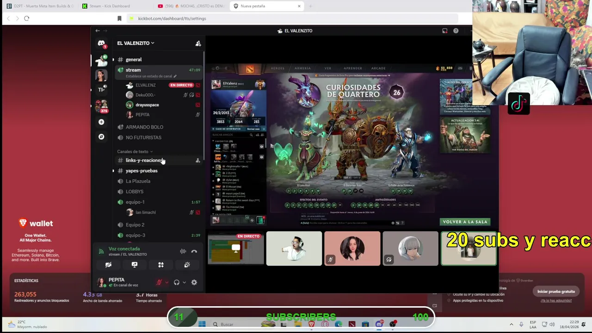This screenshot has height=333, width=592.
Task: Click the bookmark icon in address bar
Action: click(119, 18)
